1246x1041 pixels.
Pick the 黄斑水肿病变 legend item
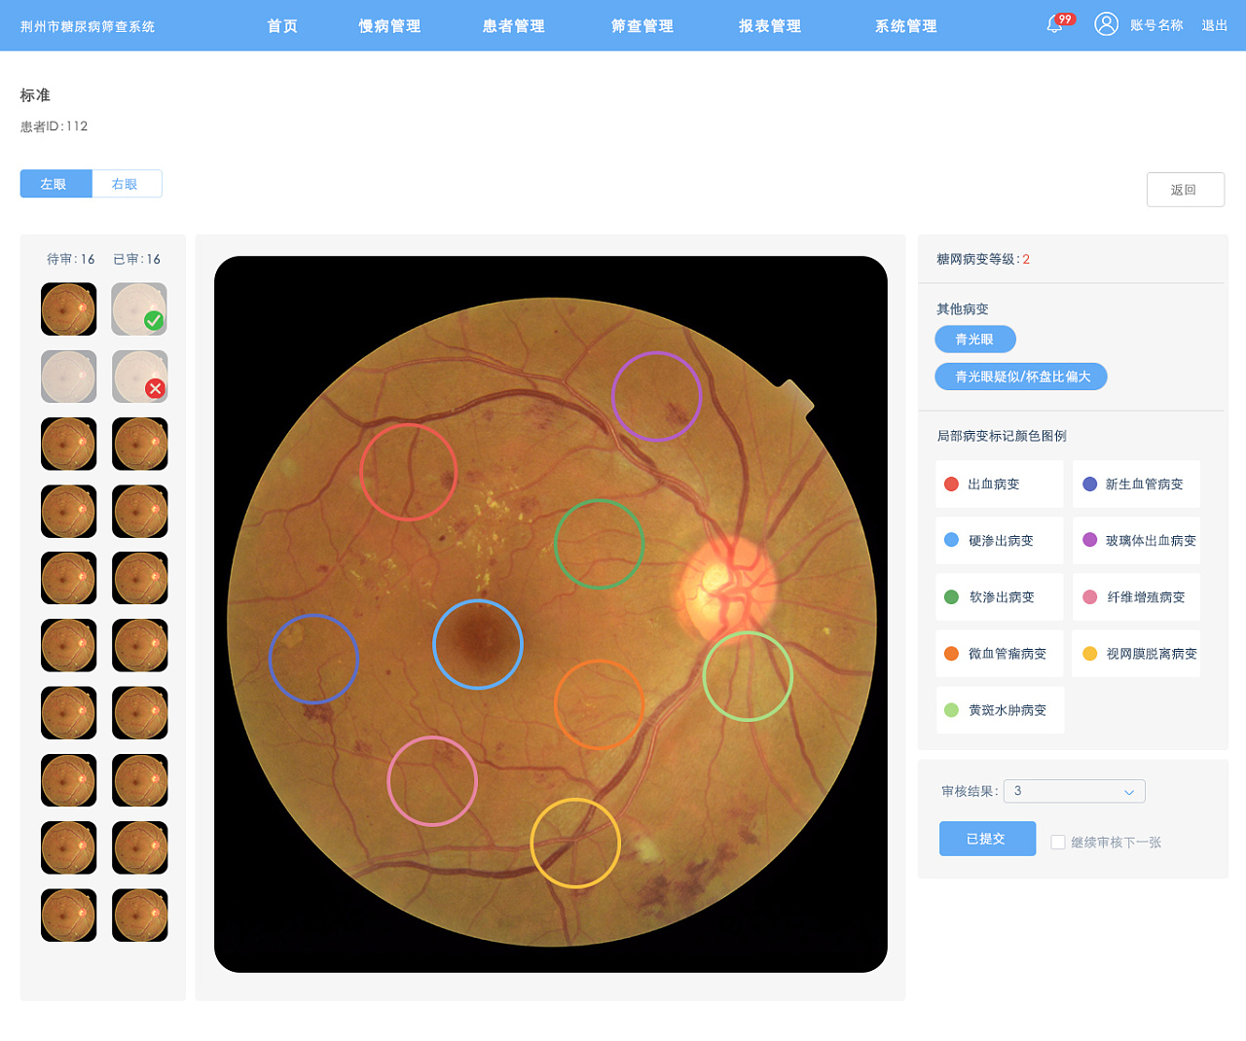pyautogui.click(x=1000, y=710)
